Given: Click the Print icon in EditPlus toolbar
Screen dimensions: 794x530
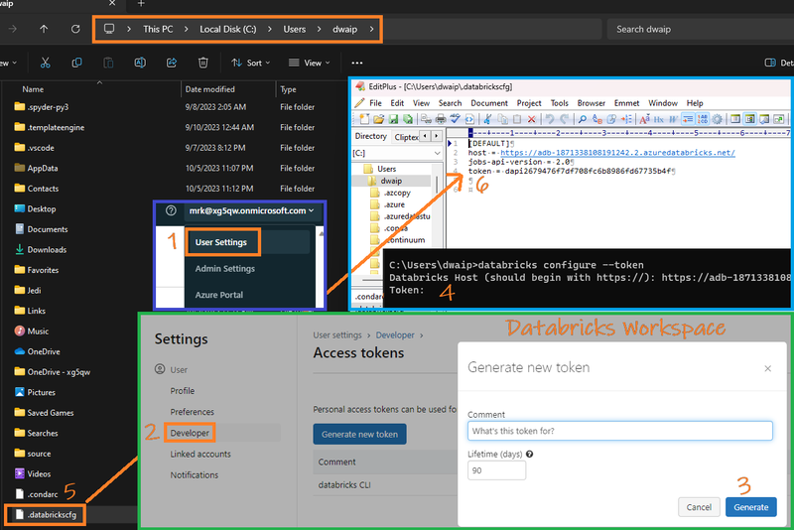Looking at the screenshot, I should coord(441,119).
